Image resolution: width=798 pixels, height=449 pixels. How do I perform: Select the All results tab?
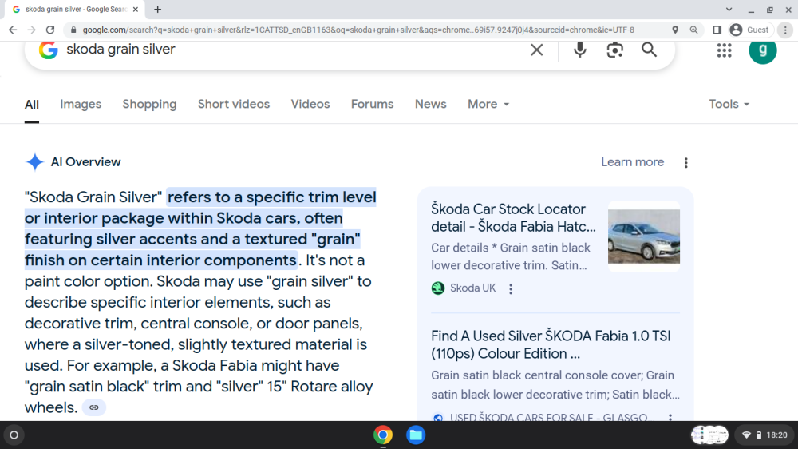pos(32,105)
